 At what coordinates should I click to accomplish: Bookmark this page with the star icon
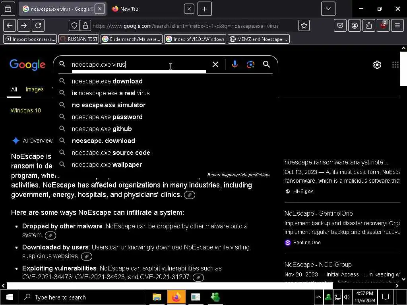[304, 25]
